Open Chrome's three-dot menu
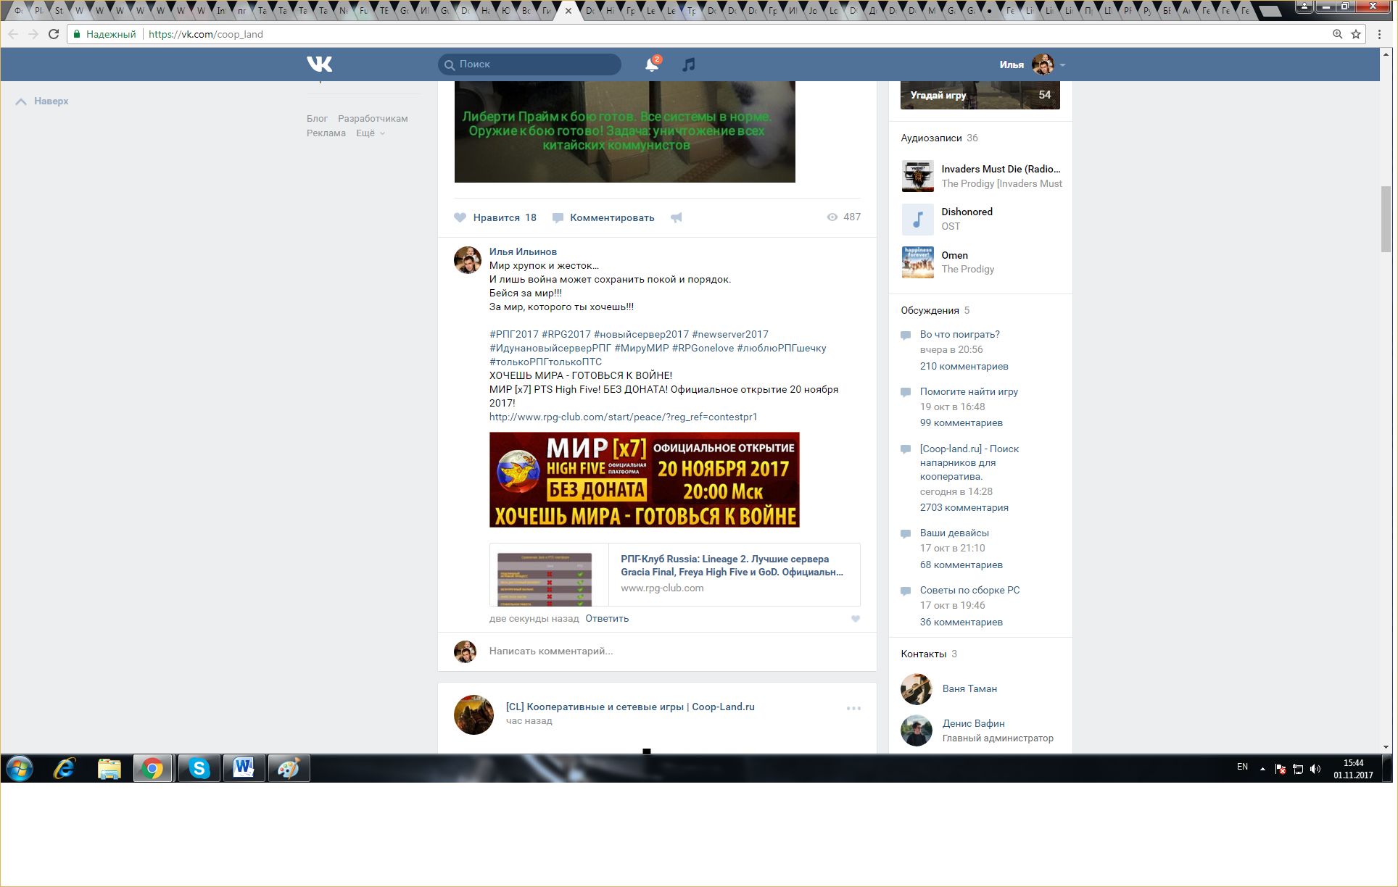1398x887 pixels. pyautogui.click(x=1379, y=34)
